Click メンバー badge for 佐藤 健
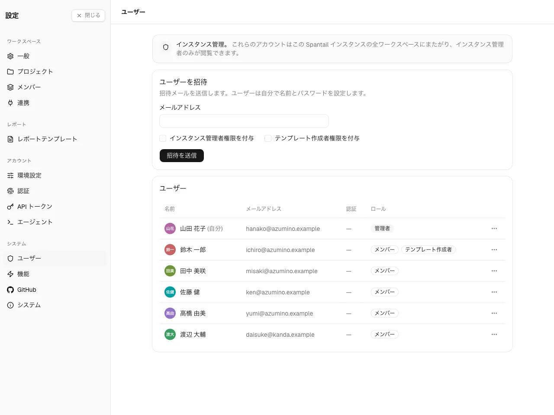The height and width of the screenshot is (415, 554). (x=384, y=292)
